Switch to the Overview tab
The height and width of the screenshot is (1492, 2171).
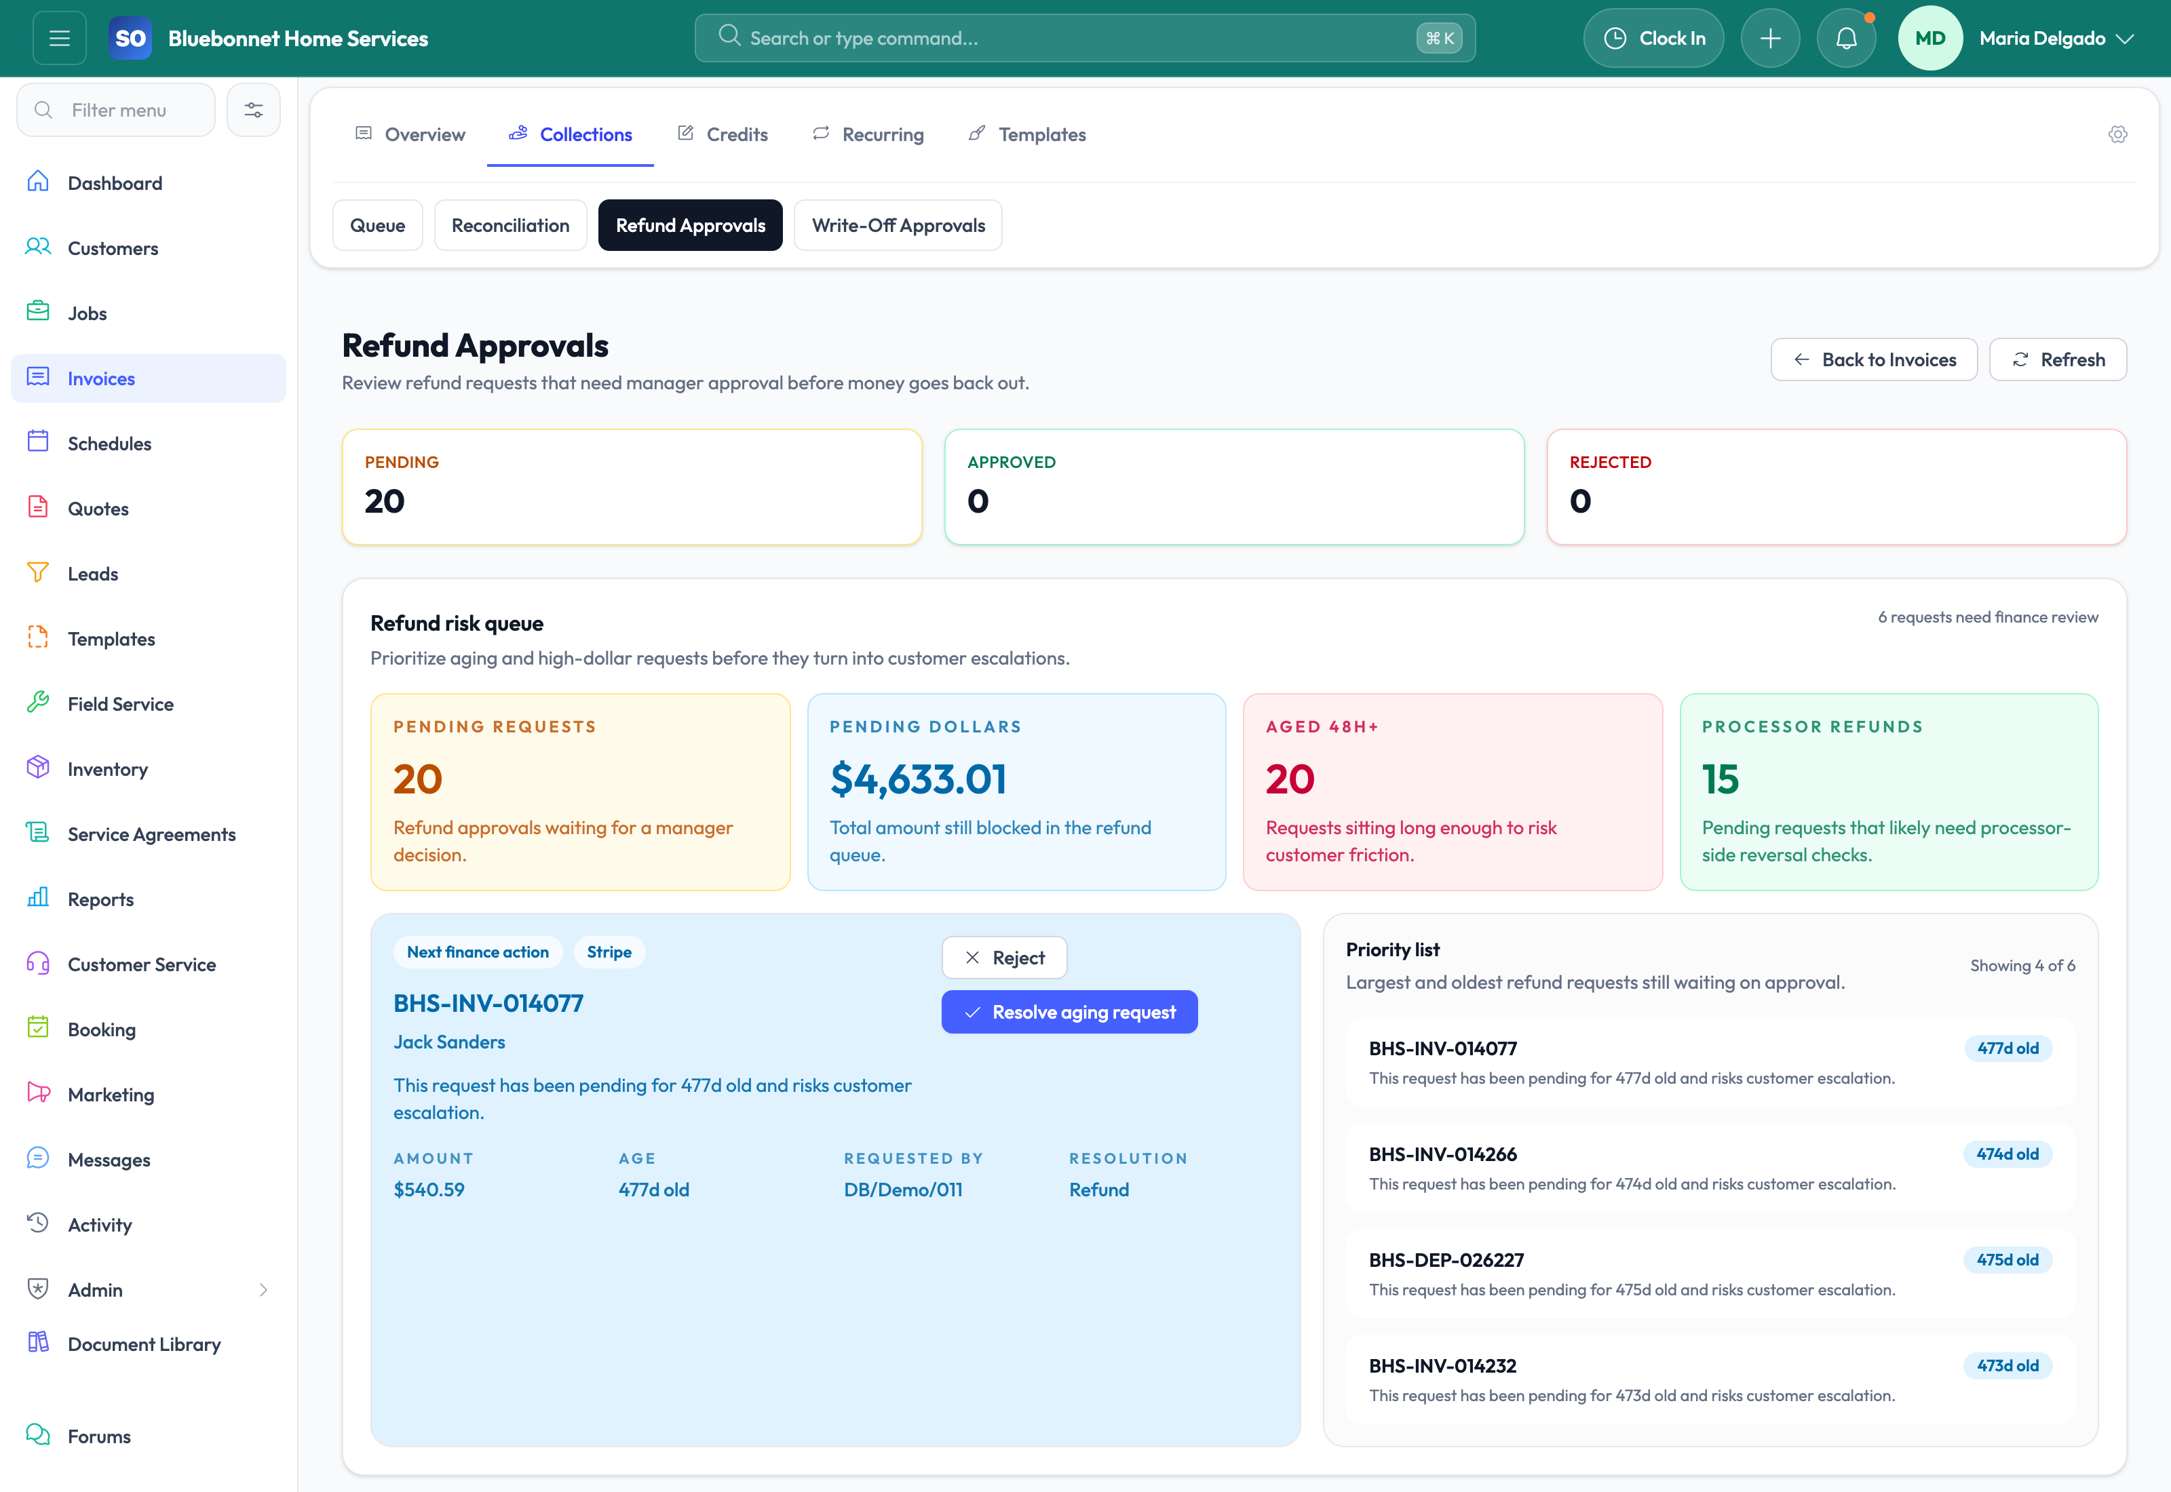[410, 134]
